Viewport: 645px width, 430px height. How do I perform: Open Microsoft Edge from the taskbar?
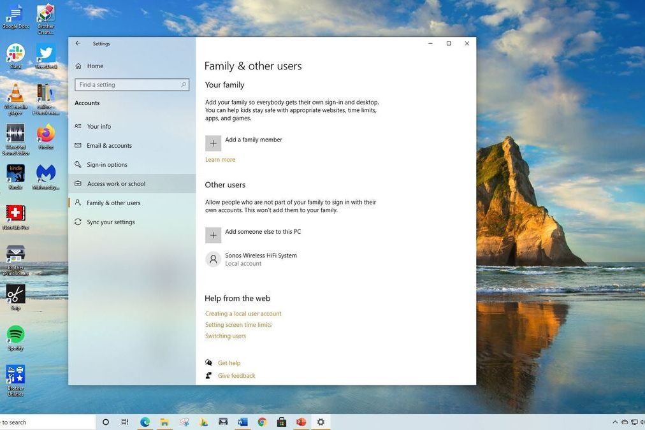click(x=145, y=422)
